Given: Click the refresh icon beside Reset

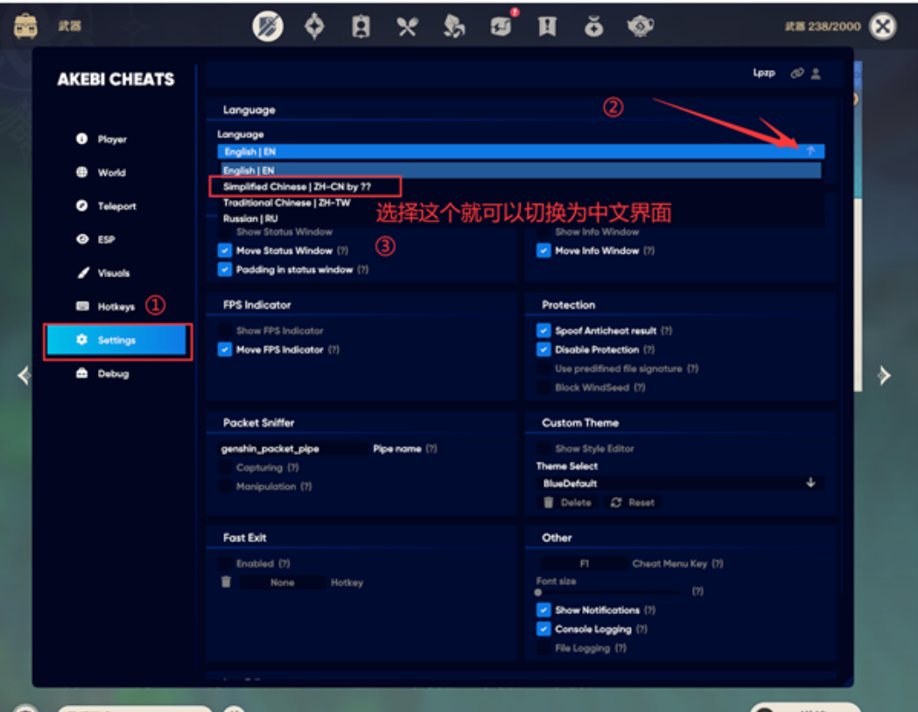Looking at the screenshot, I should (x=616, y=502).
